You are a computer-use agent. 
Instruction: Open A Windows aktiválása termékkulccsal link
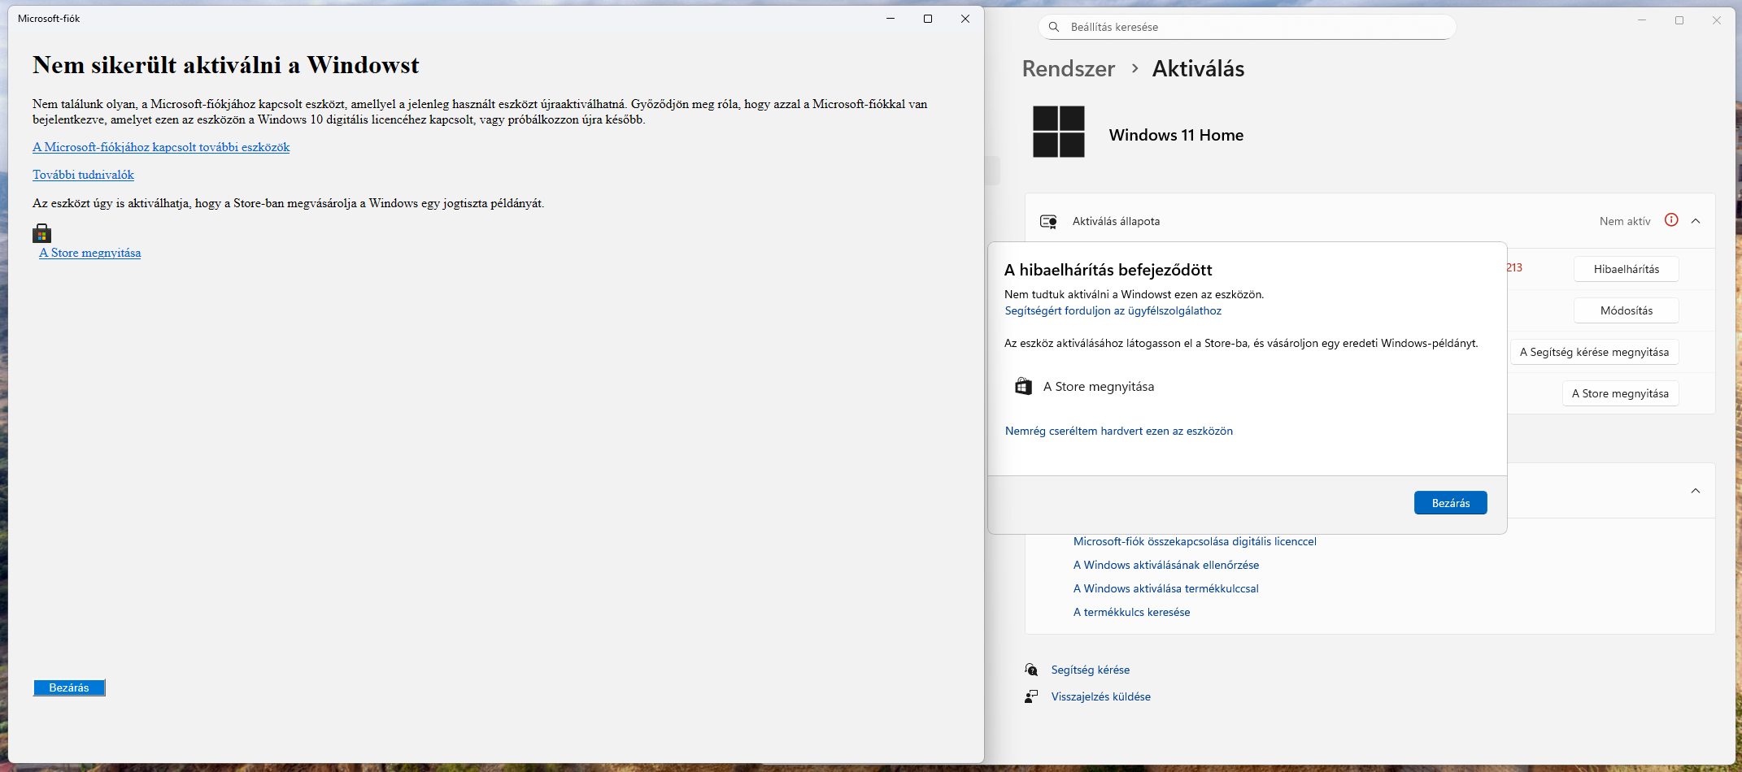(1166, 588)
